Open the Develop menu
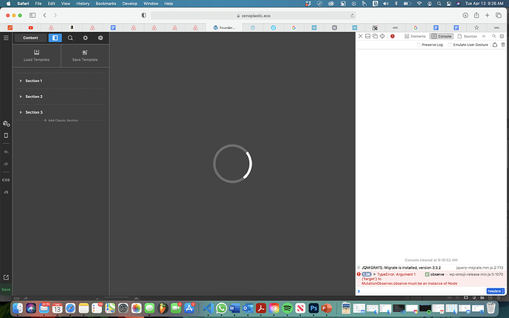The width and height of the screenshot is (509, 318). pyautogui.click(x=130, y=4)
